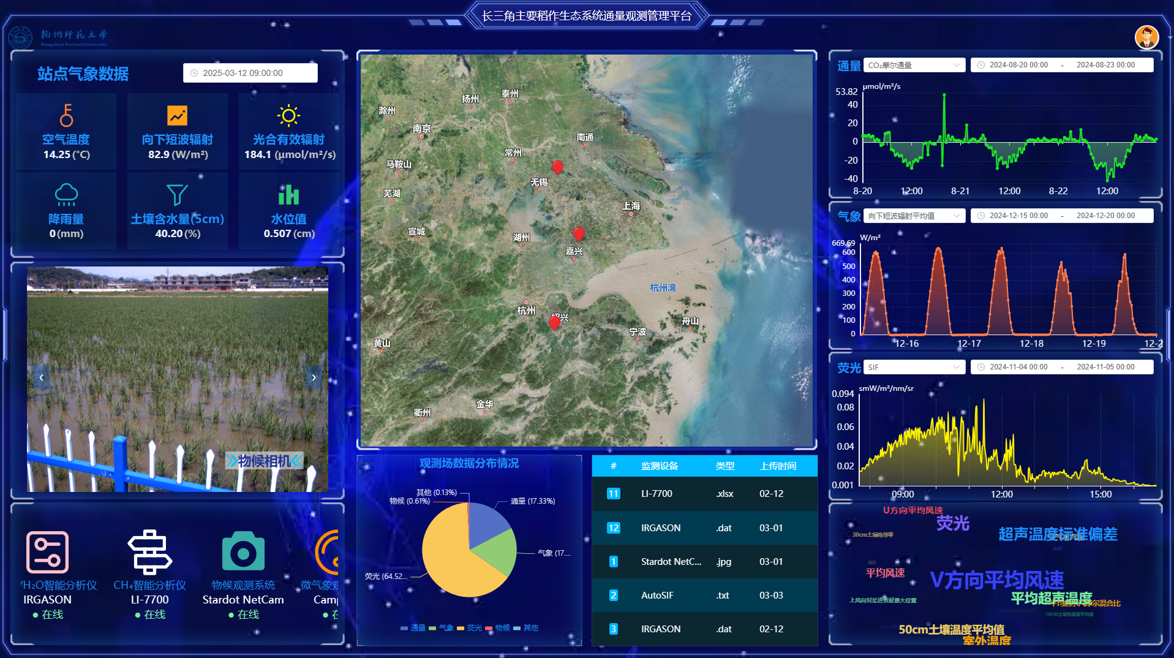The width and height of the screenshot is (1174, 658).
Task: Click the air temperature thermometer icon
Action: pos(66,115)
